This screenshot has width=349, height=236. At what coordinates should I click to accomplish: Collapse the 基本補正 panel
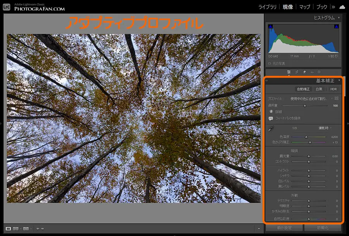coord(339,80)
